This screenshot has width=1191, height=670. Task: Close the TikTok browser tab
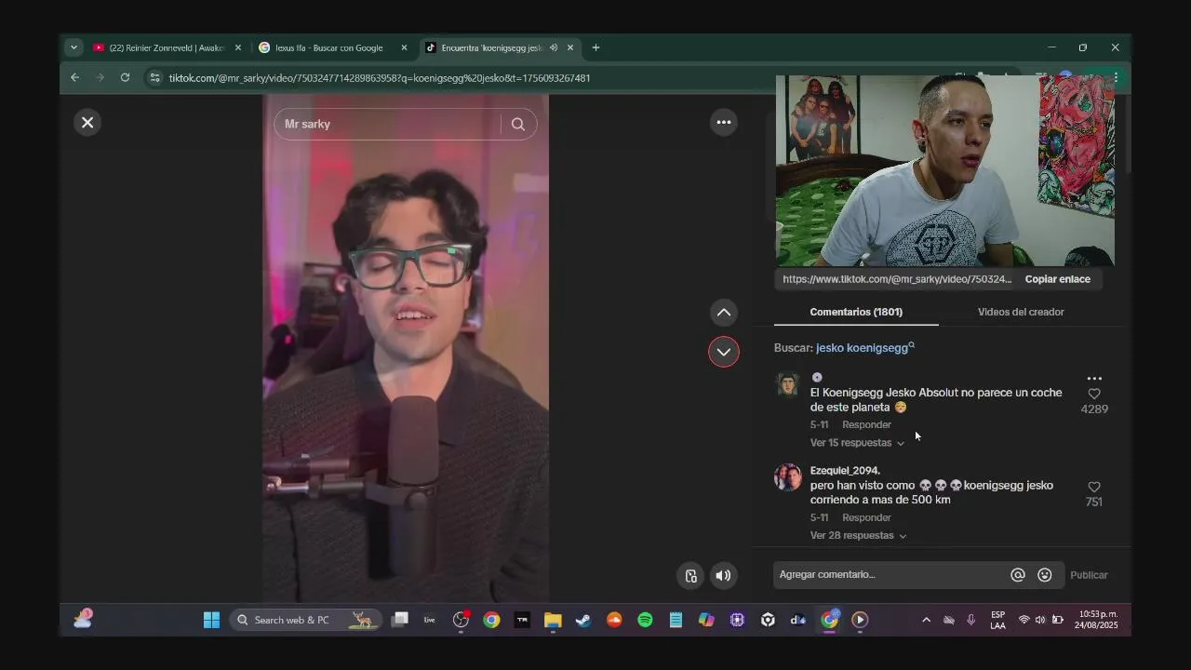pos(570,47)
